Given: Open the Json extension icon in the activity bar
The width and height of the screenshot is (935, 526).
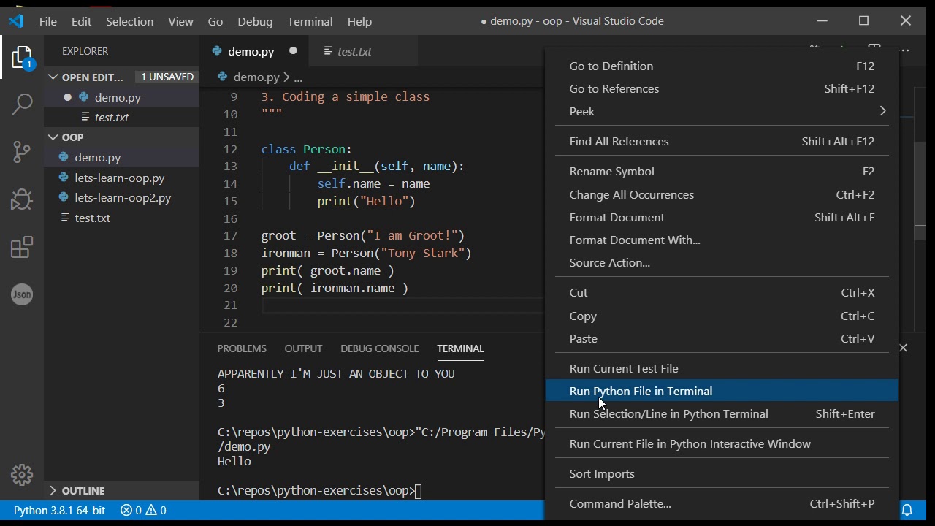Looking at the screenshot, I should [22, 294].
